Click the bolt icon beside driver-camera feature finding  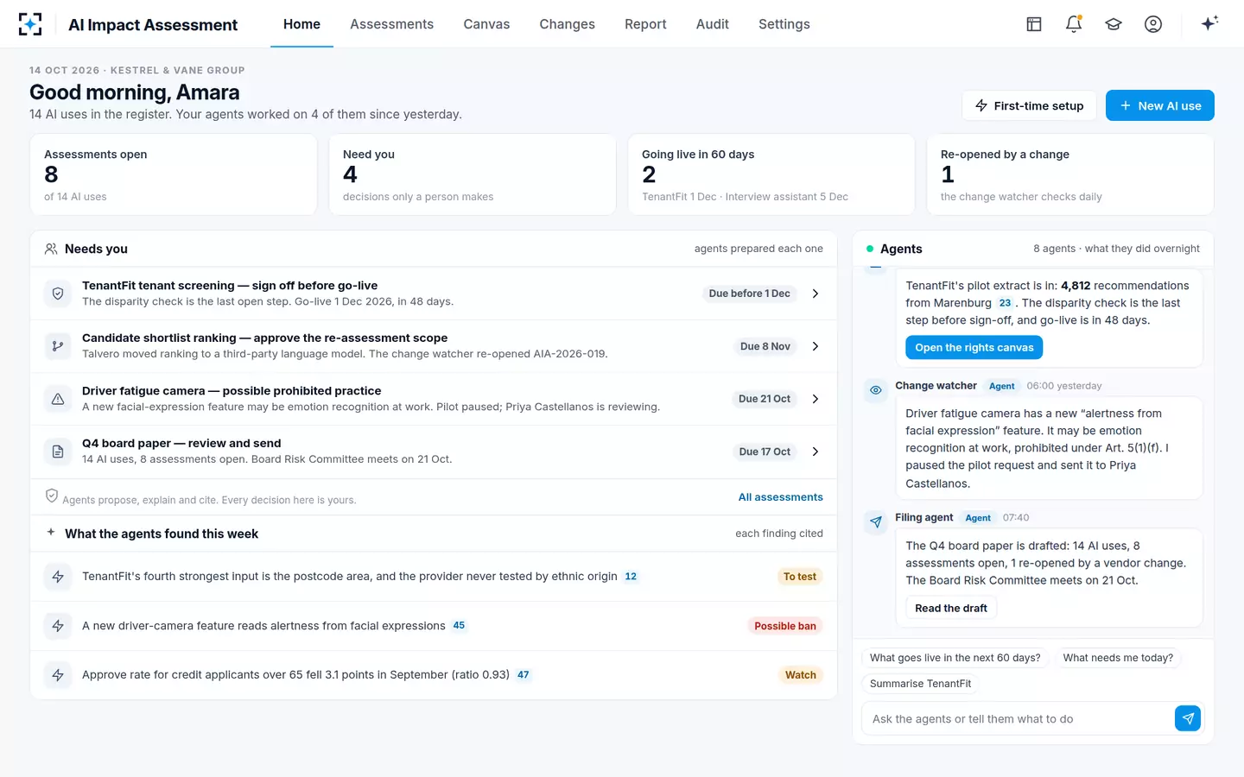click(58, 626)
